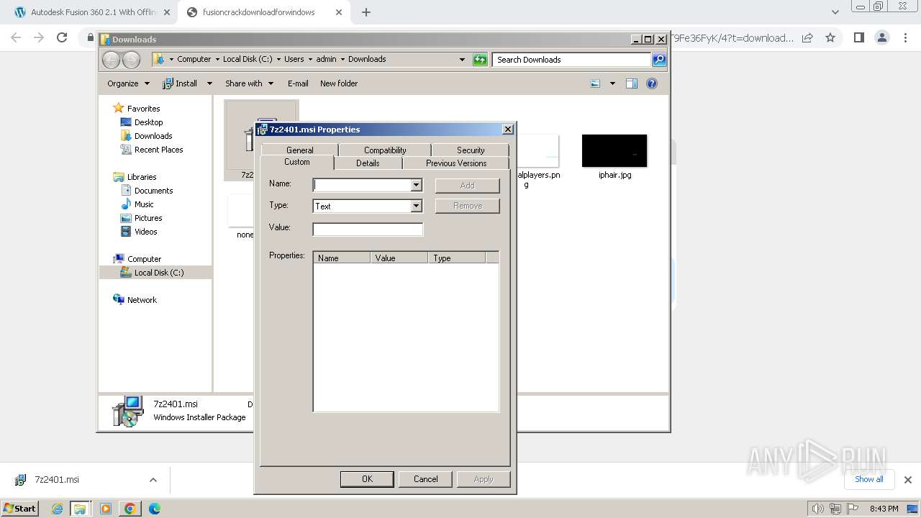Image resolution: width=921 pixels, height=518 pixels.
Task: Expand the Type dropdown showing Text
Action: pyautogui.click(x=416, y=206)
